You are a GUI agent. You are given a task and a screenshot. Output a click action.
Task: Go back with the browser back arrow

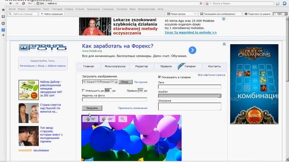click(x=11, y=3)
